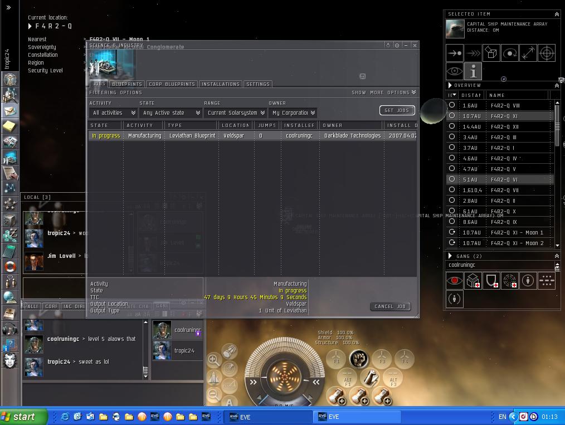Image resolution: width=565 pixels, height=425 pixels.
Task: Activate the fist module on ship HUD
Action: [x=359, y=359]
